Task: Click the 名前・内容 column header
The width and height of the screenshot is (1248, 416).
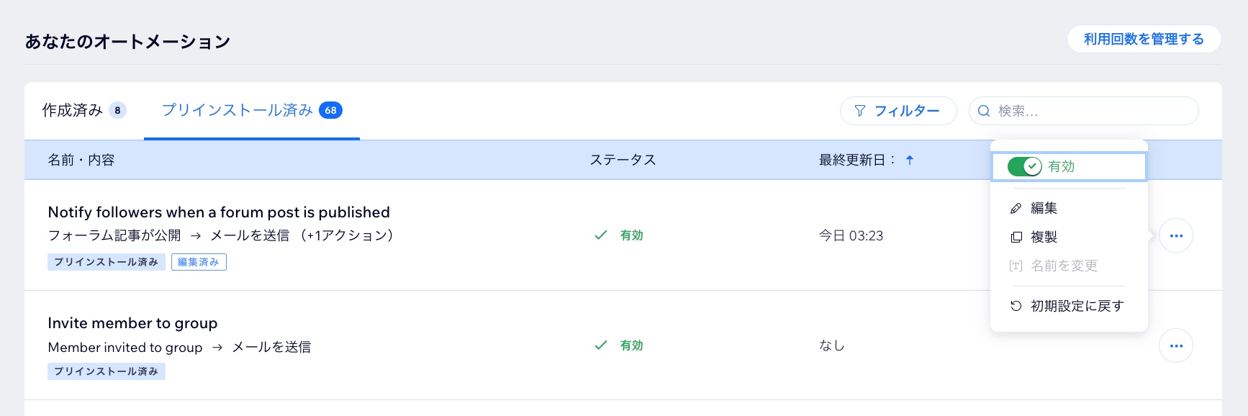Action: pos(81,160)
